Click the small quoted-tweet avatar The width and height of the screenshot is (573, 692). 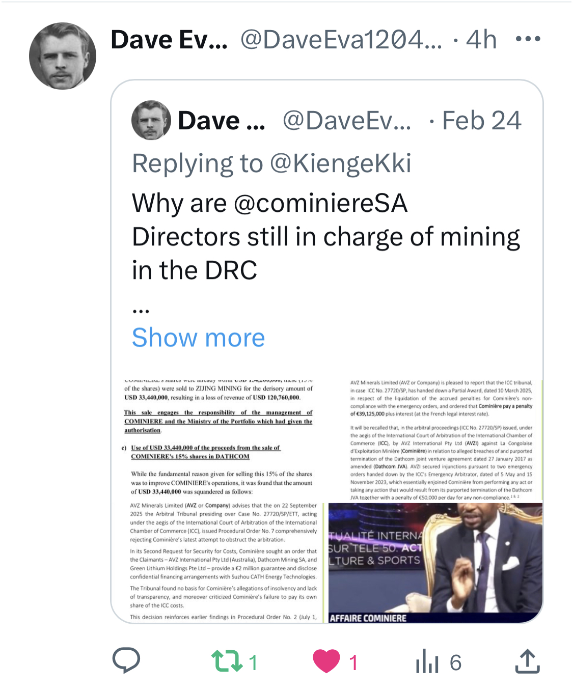point(151,120)
